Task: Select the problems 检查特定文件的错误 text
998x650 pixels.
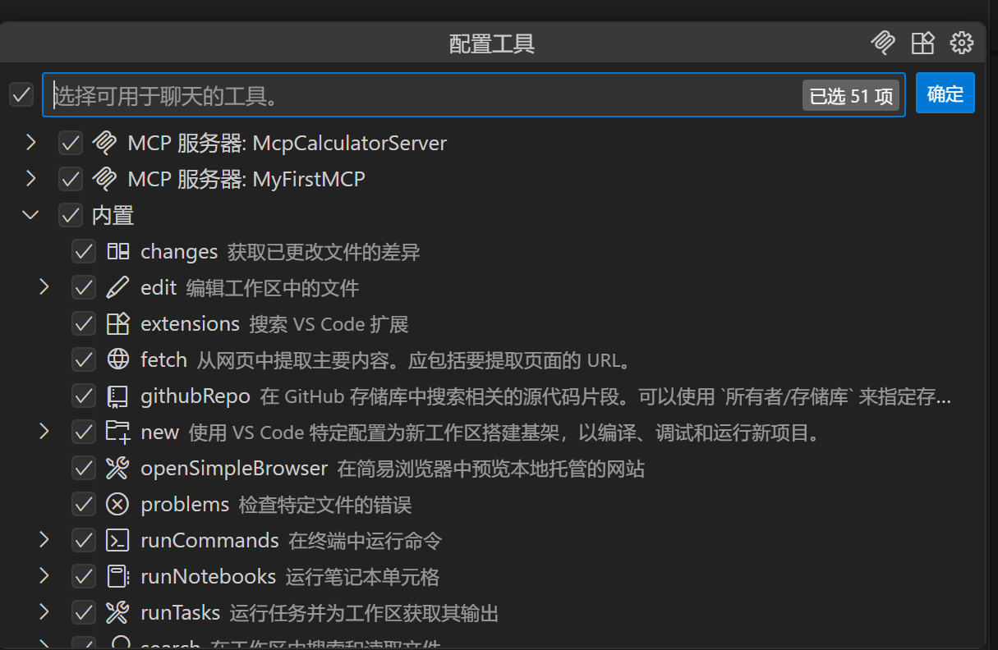Action: click(325, 504)
